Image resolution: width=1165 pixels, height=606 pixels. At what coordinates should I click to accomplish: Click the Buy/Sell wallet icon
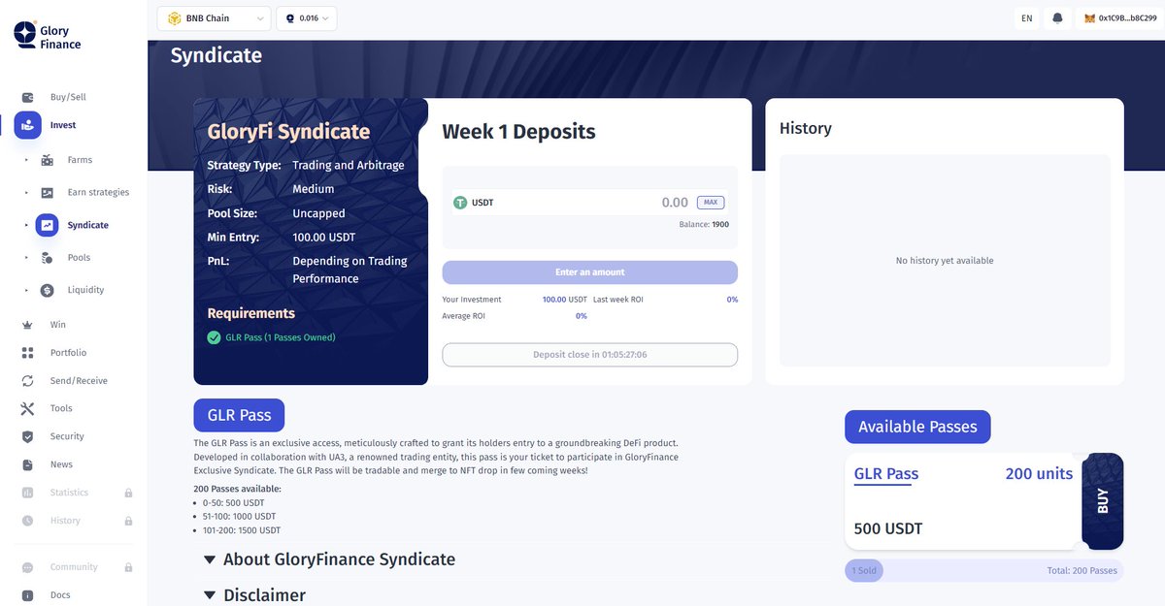coord(28,97)
